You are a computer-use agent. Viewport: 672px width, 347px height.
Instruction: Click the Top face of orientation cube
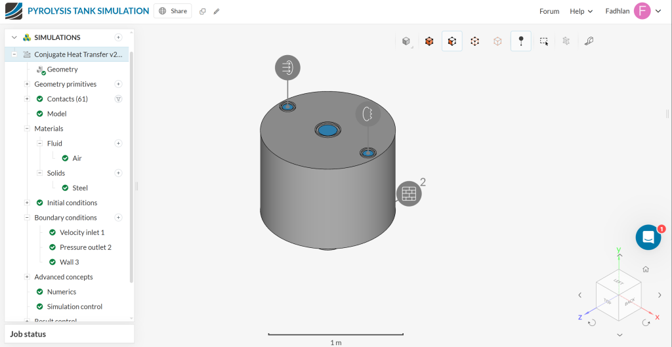(608, 300)
